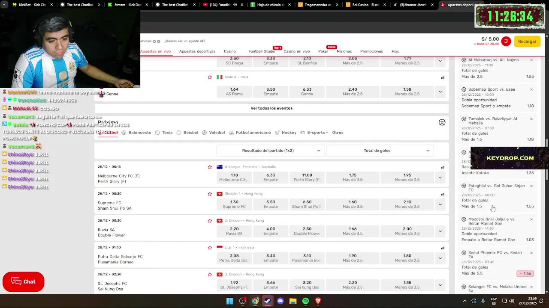Select the Voleibol sport tab
The height and width of the screenshot is (308, 549).
pos(213,133)
